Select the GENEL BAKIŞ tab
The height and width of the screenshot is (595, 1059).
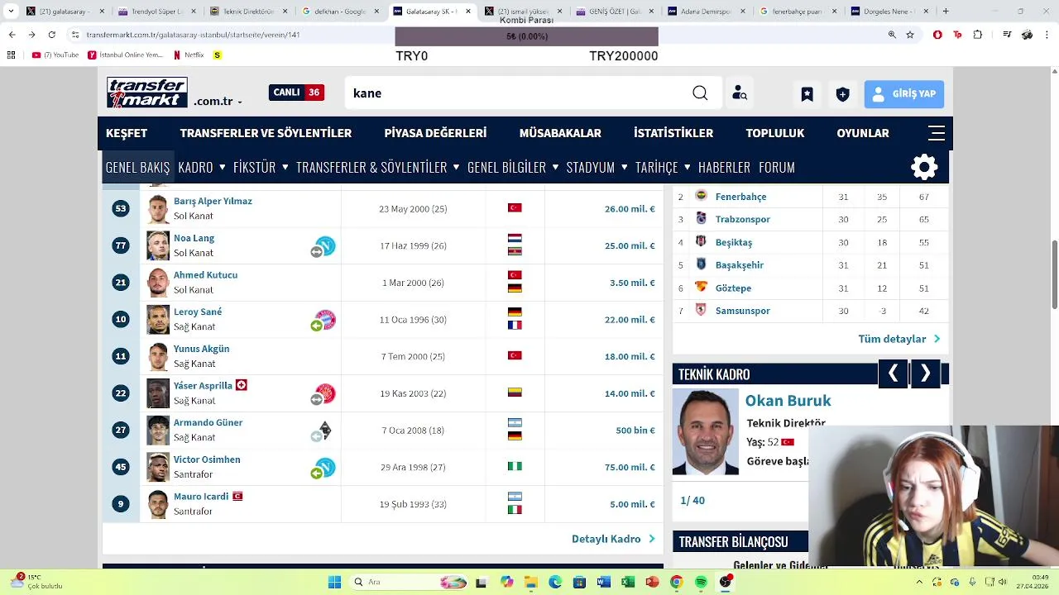(x=137, y=167)
